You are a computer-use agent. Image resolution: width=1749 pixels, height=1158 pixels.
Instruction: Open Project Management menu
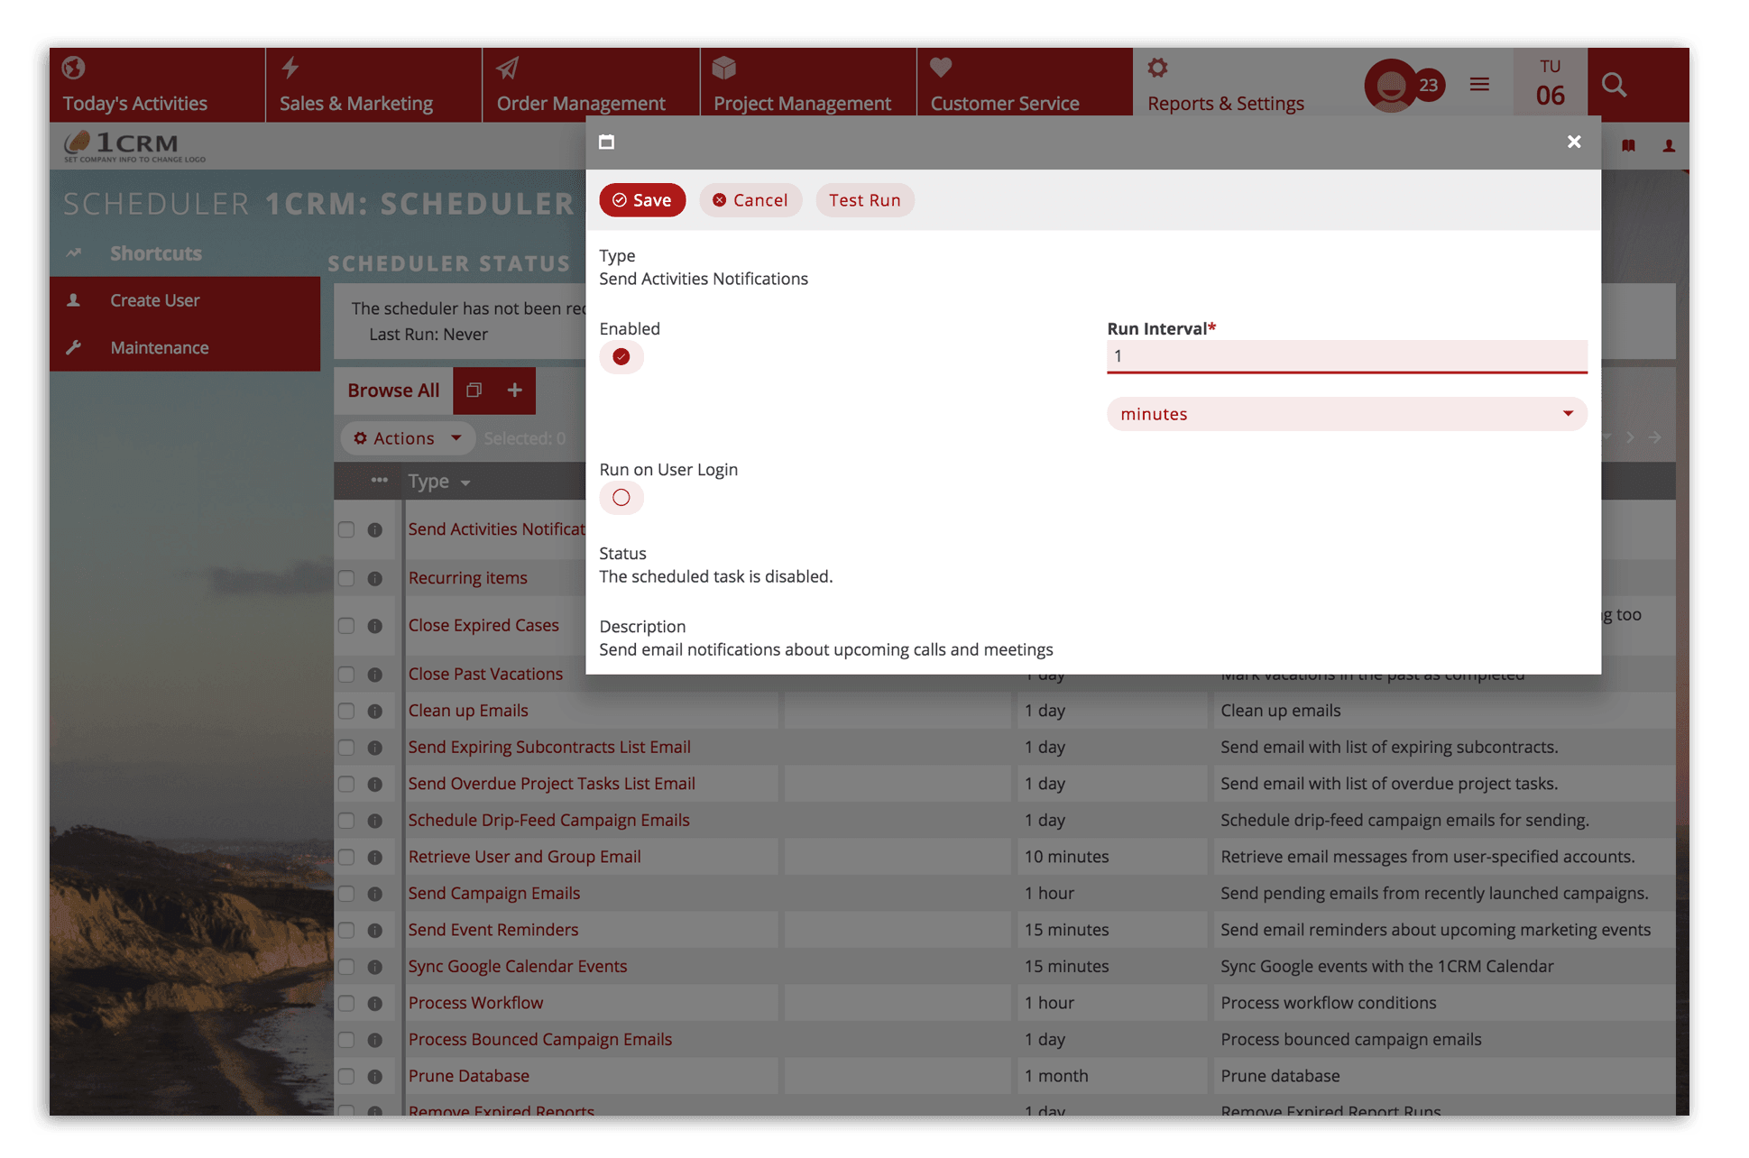807,84
